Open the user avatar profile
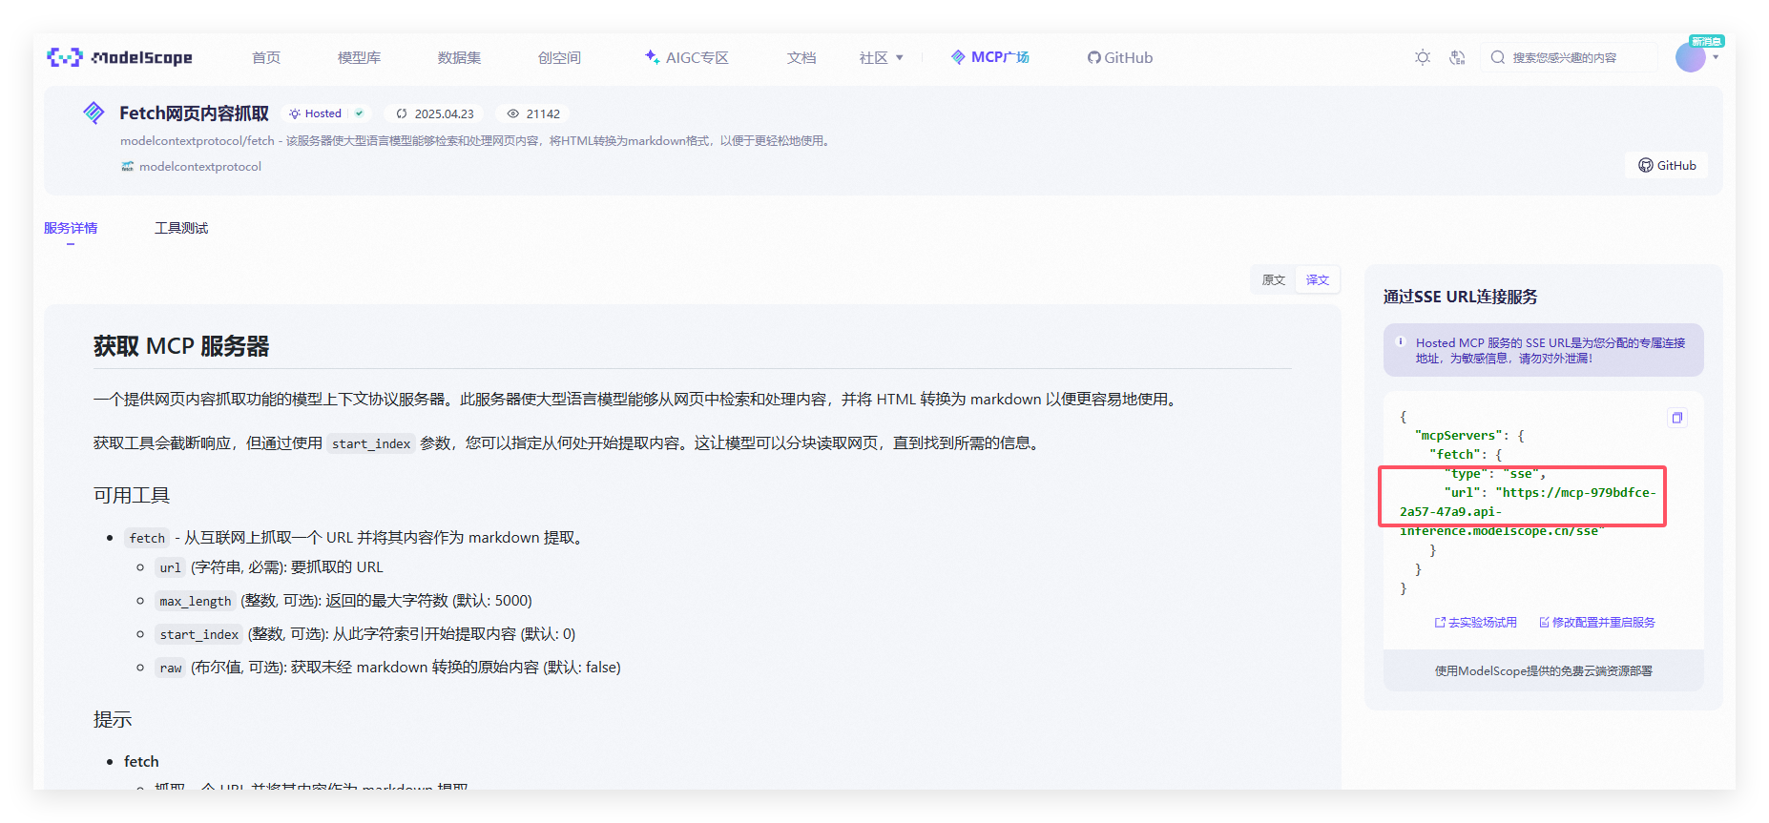The height and width of the screenshot is (823, 1769). [1690, 57]
